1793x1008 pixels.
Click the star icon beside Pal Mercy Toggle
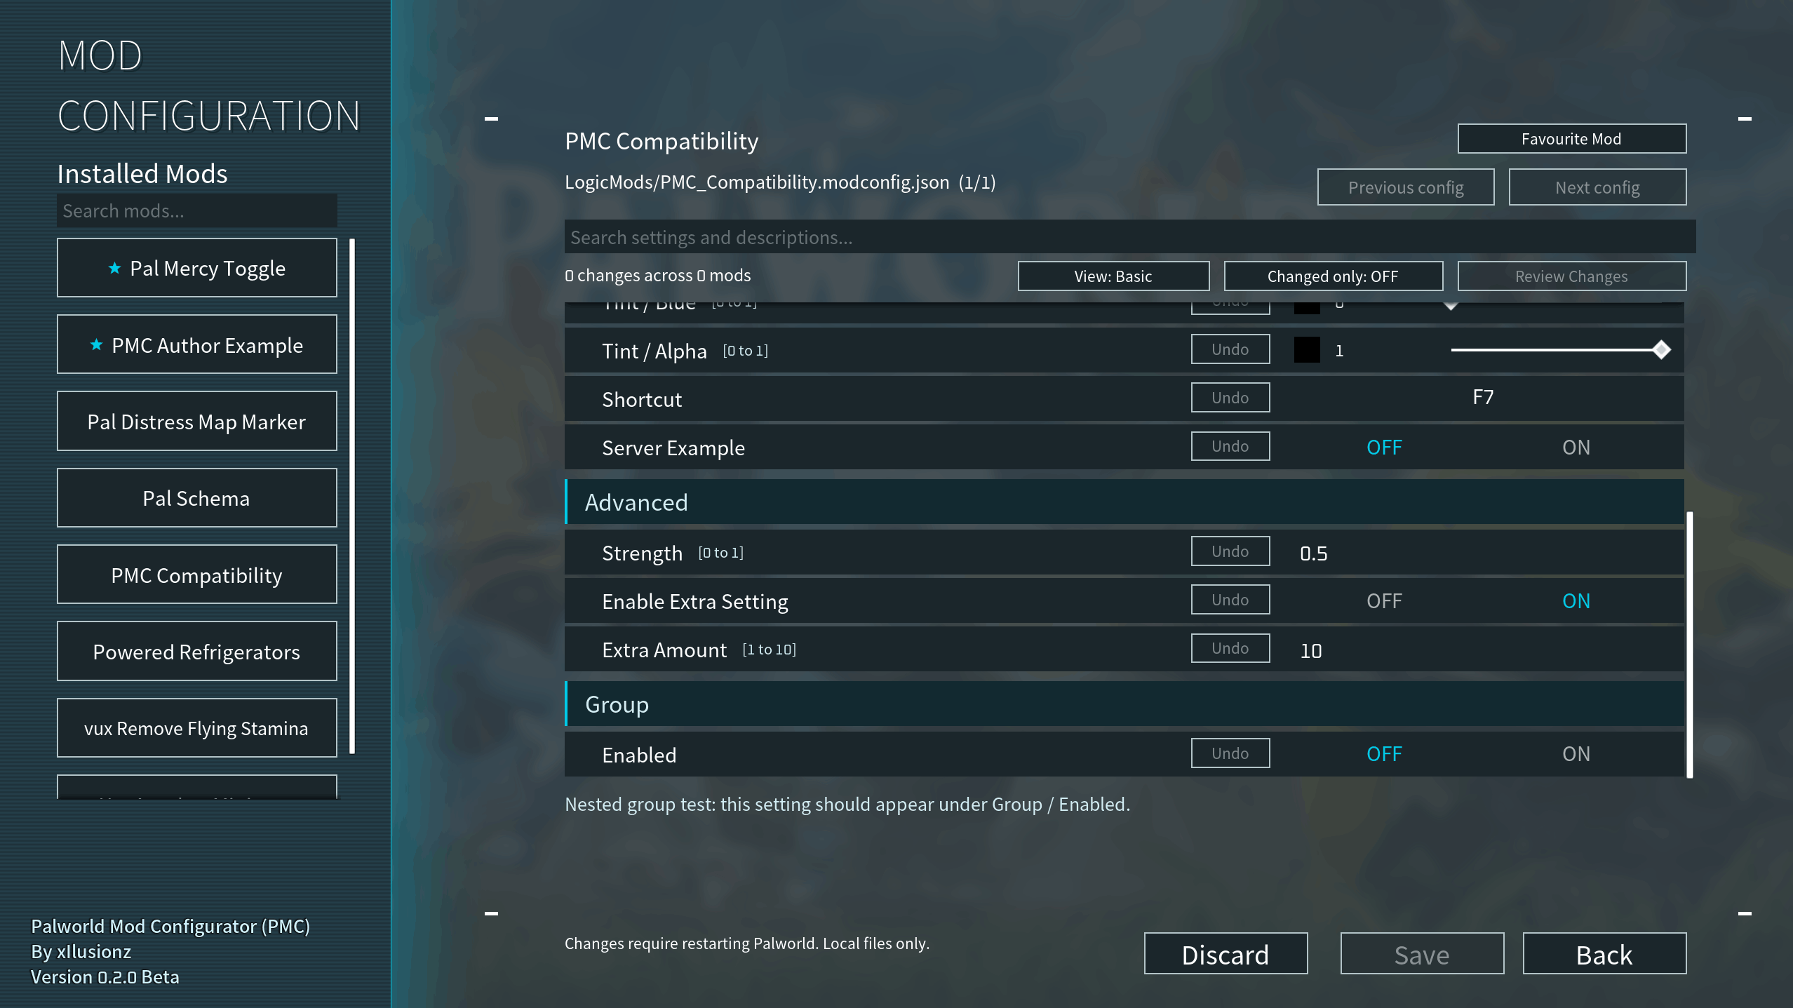tap(114, 268)
